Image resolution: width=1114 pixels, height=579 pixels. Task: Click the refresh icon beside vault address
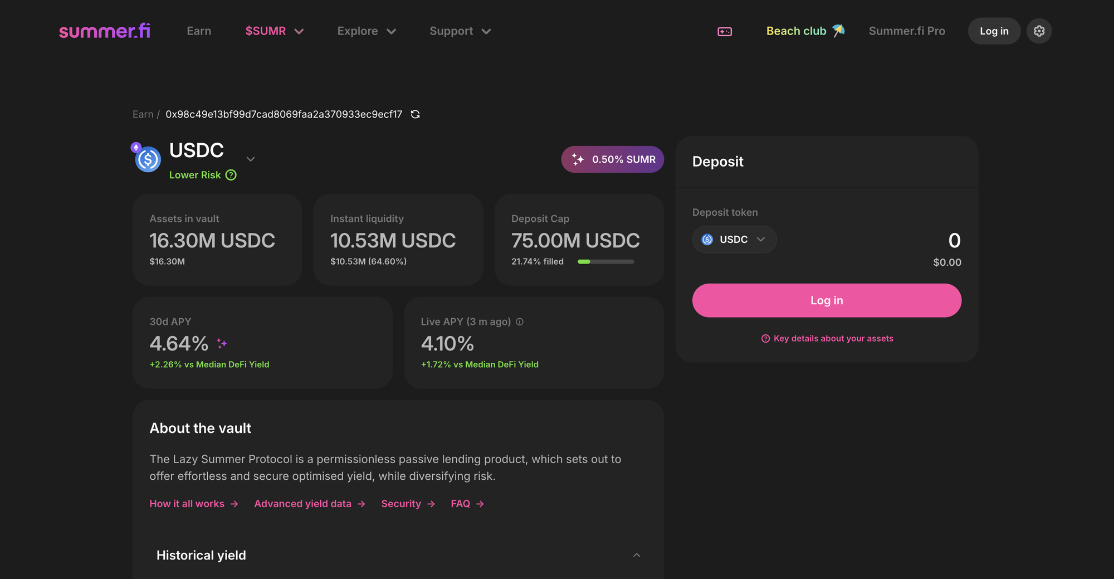(x=415, y=114)
